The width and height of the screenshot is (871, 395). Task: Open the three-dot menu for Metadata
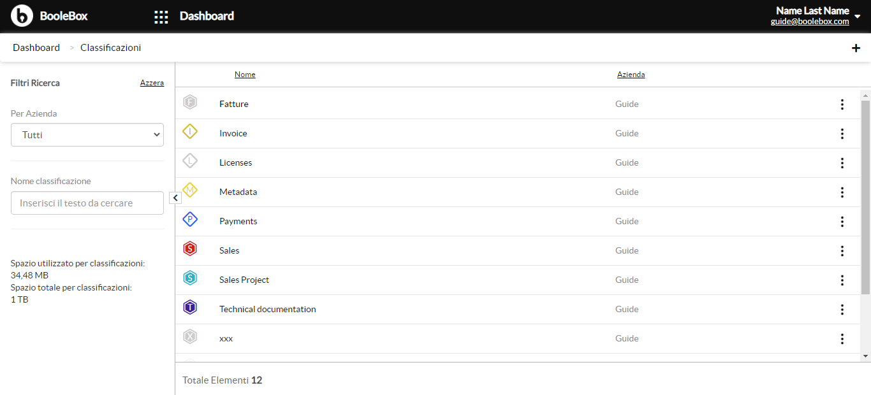point(842,192)
